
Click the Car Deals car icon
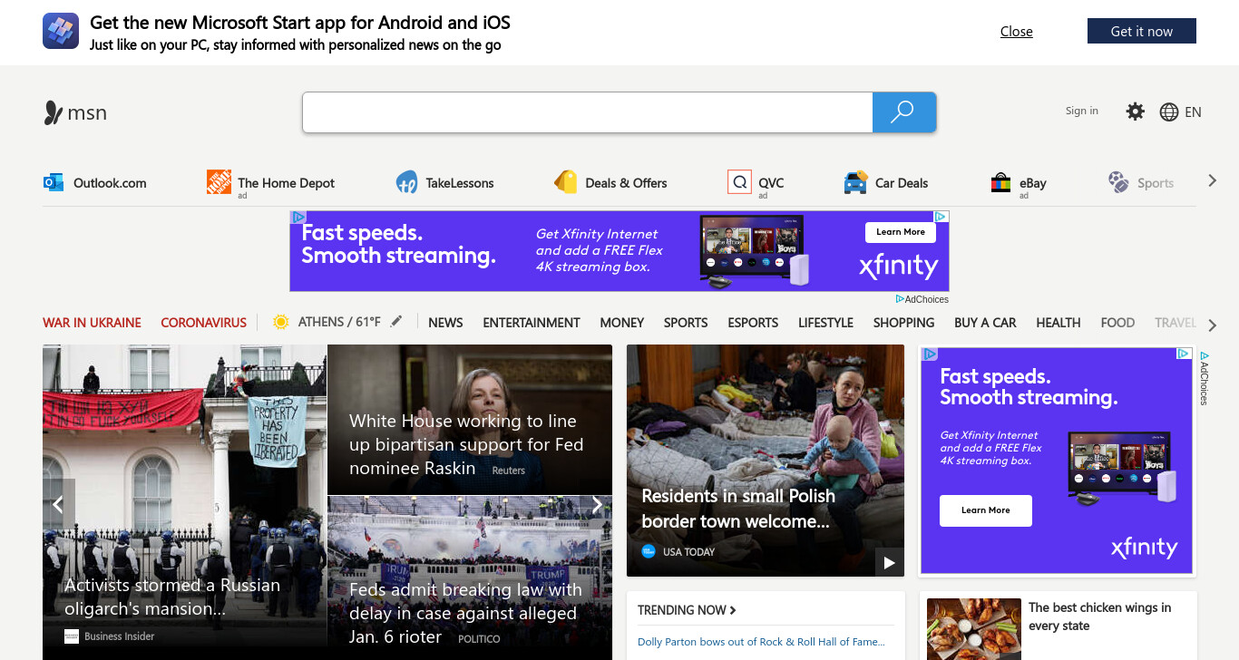tap(855, 182)
